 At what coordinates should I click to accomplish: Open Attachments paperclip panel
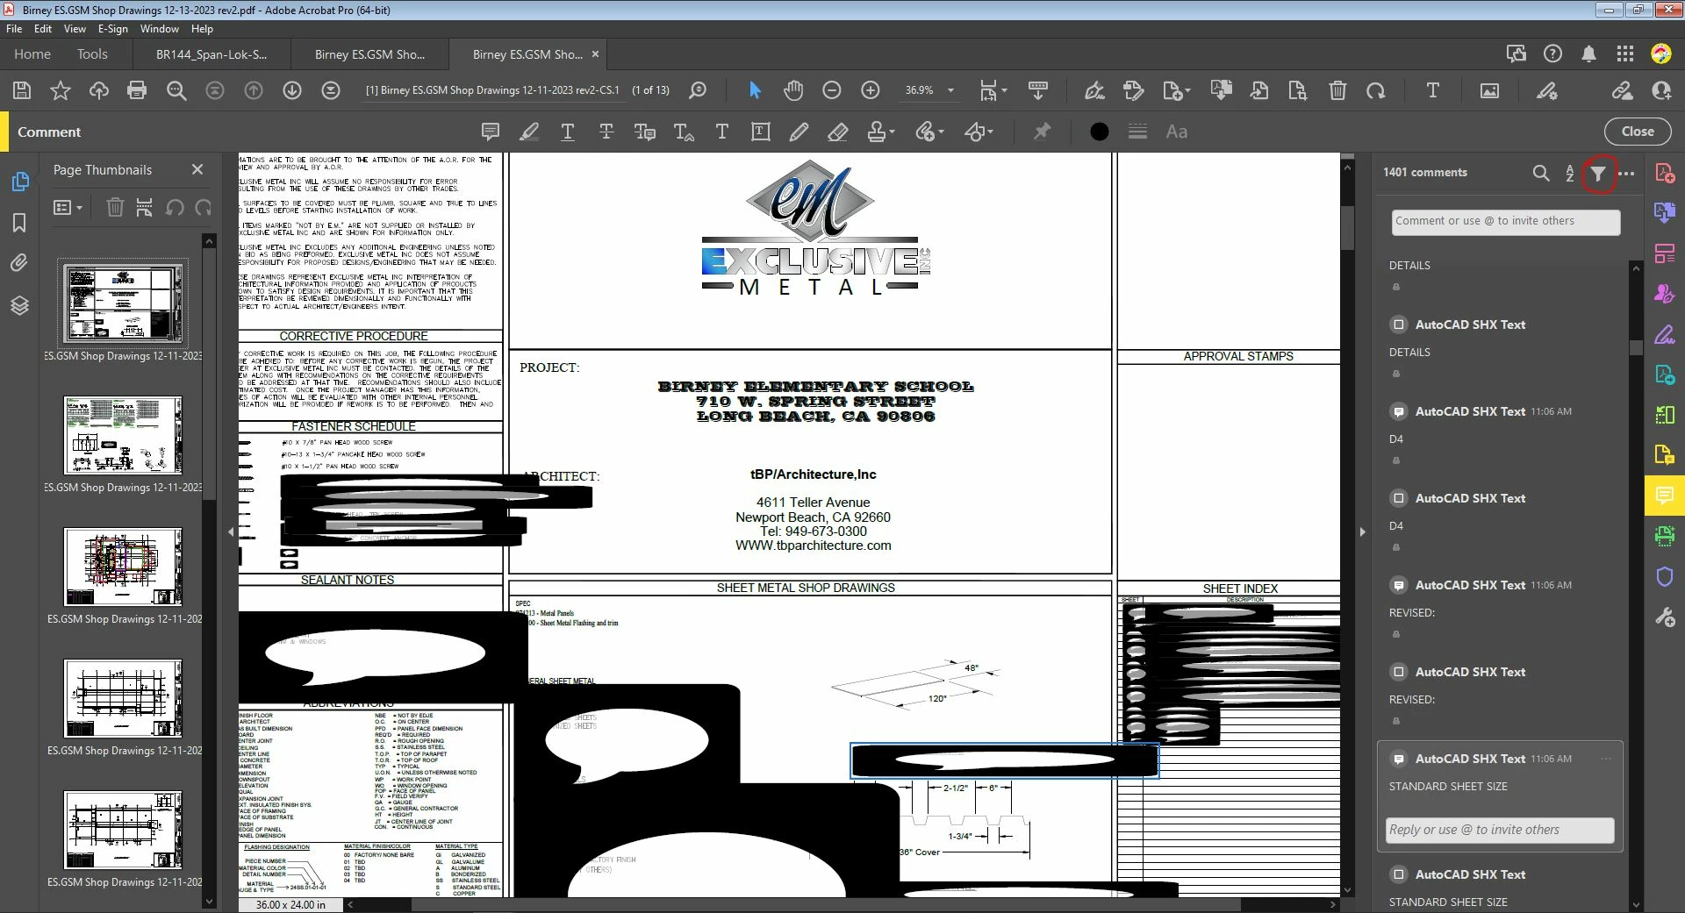click(x=19, y=263)
